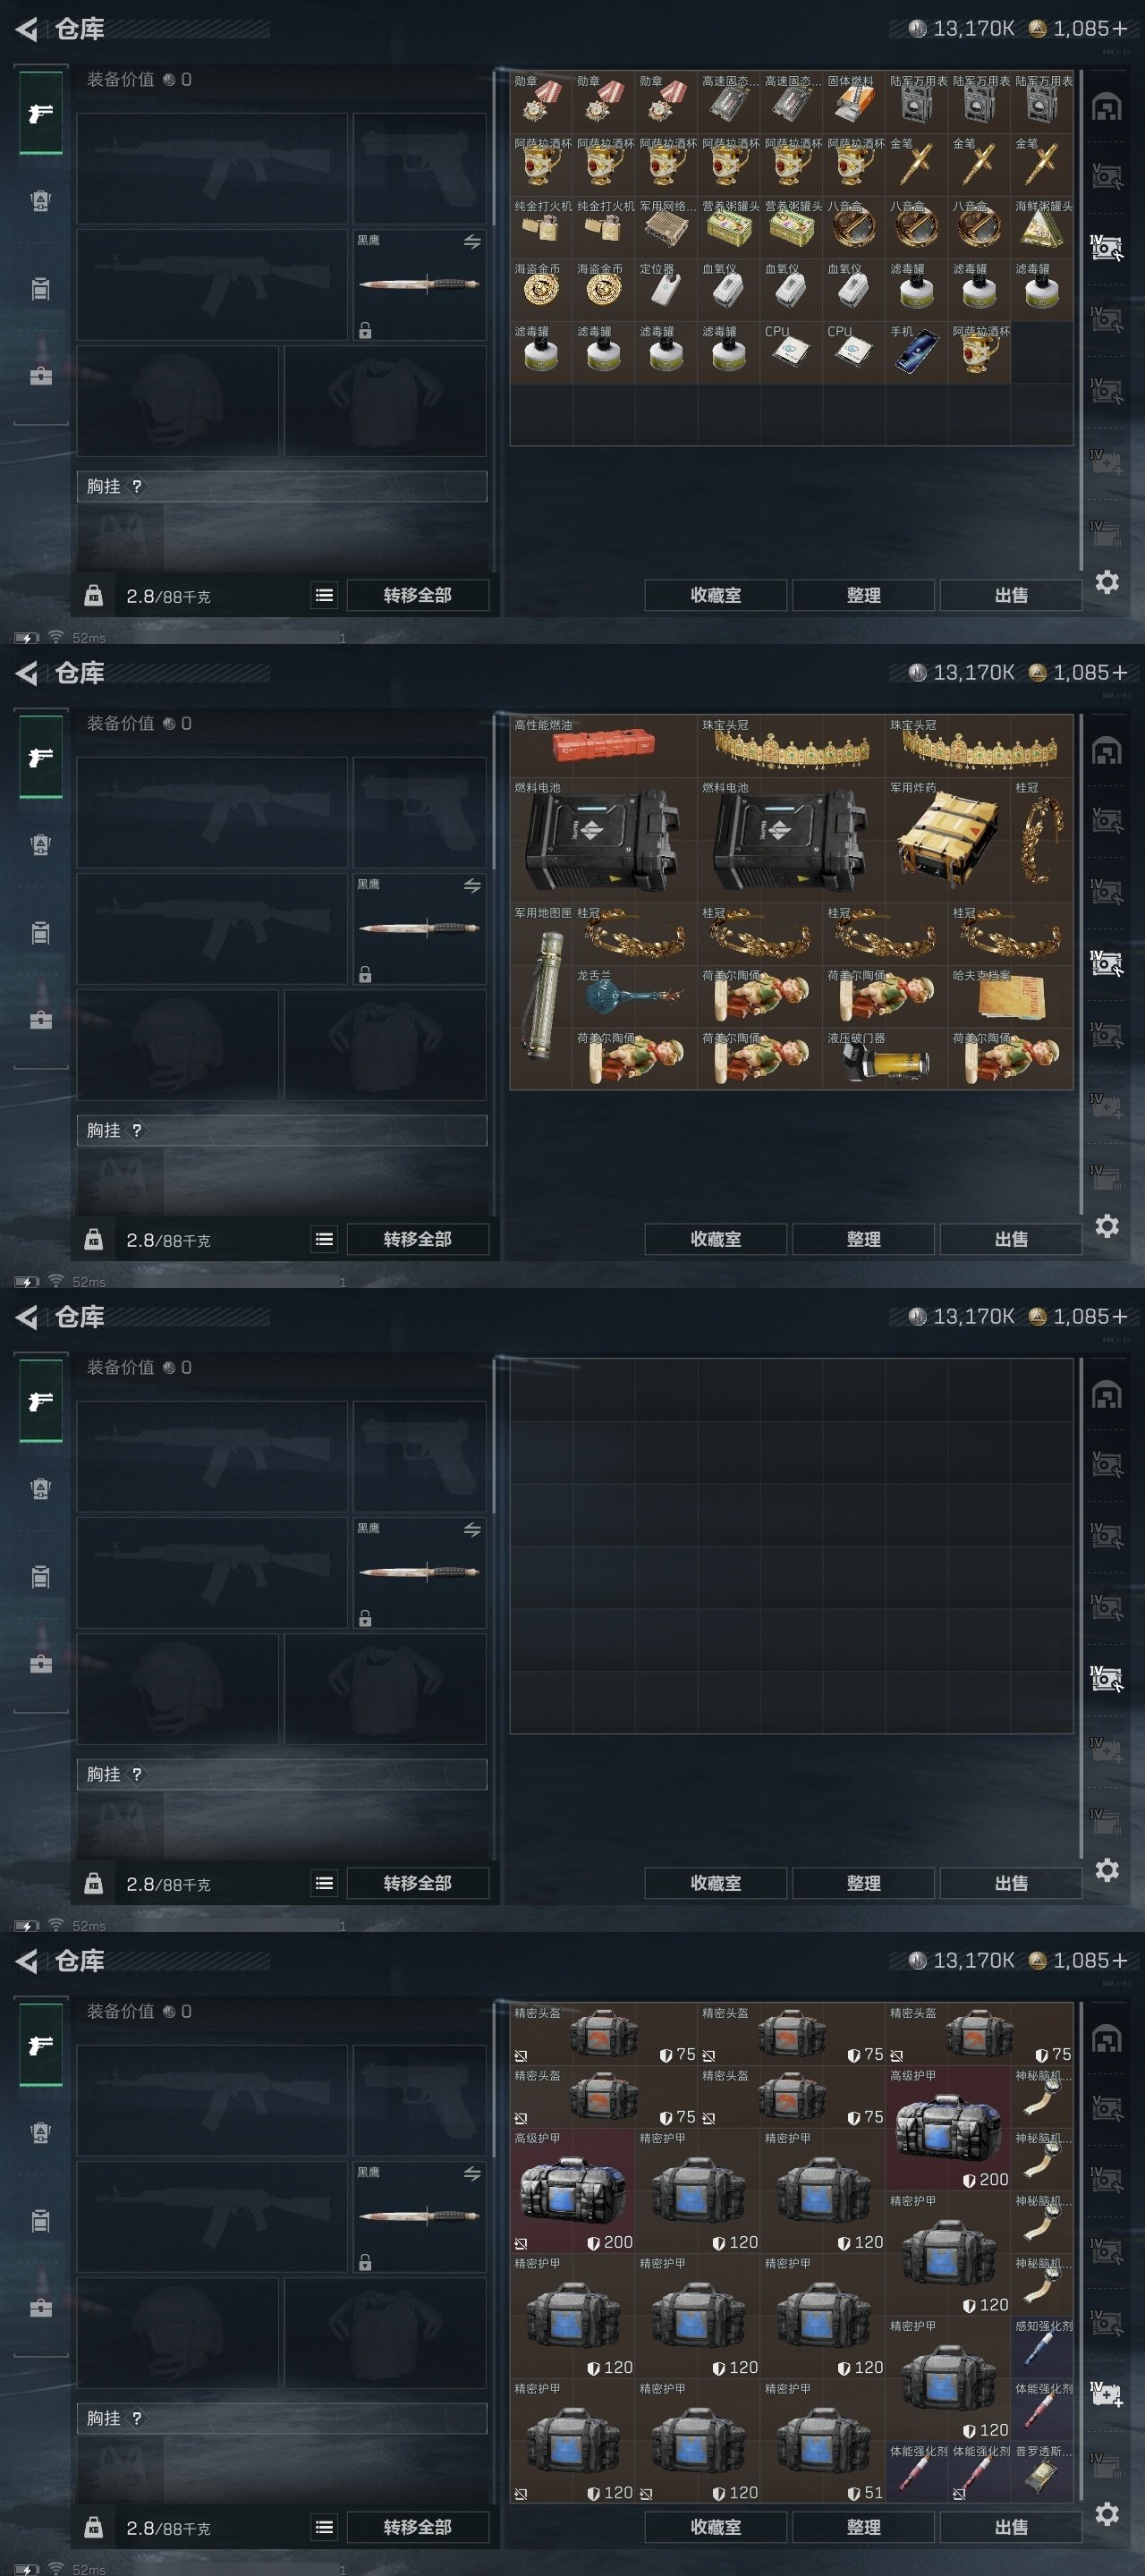1145x2576 pixels.
Task: Pick the 龙舌兰 blue bottle item
Action: coord(634,996)
